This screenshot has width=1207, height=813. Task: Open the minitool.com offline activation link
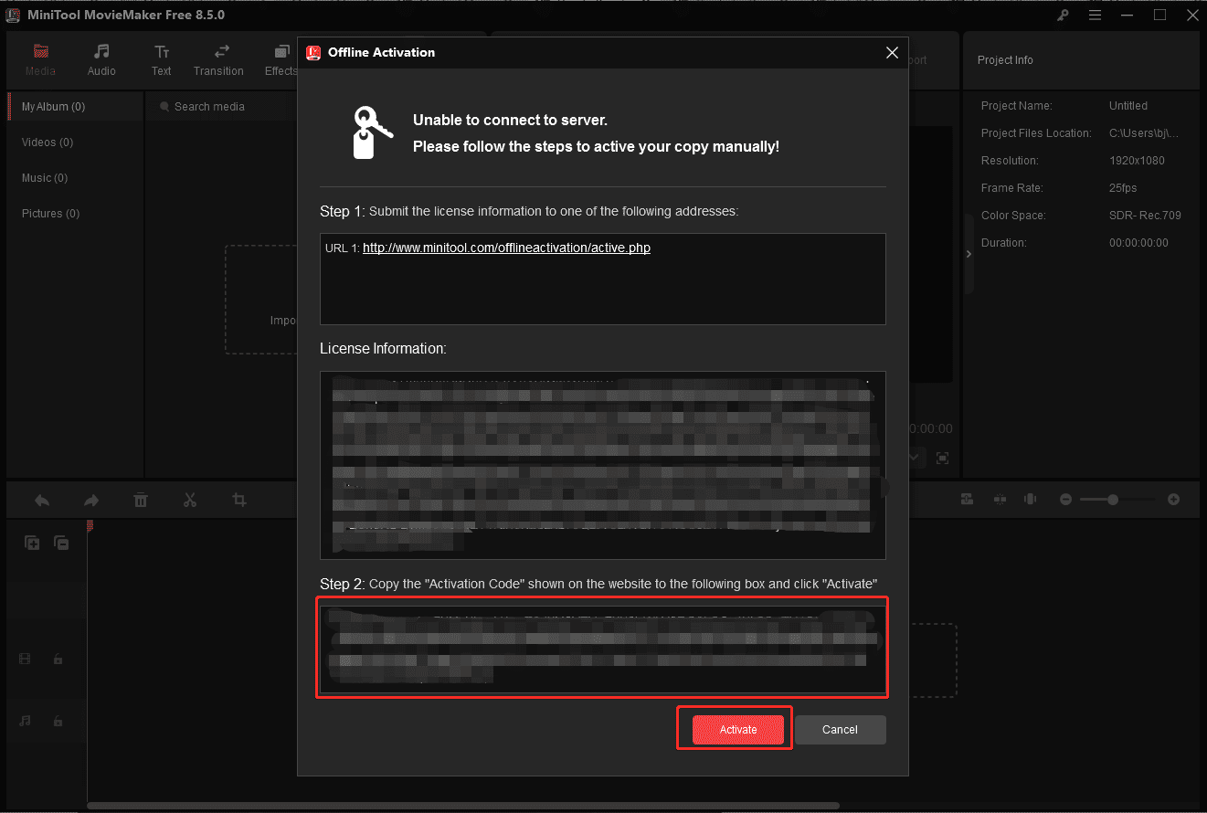pos(506,248)
